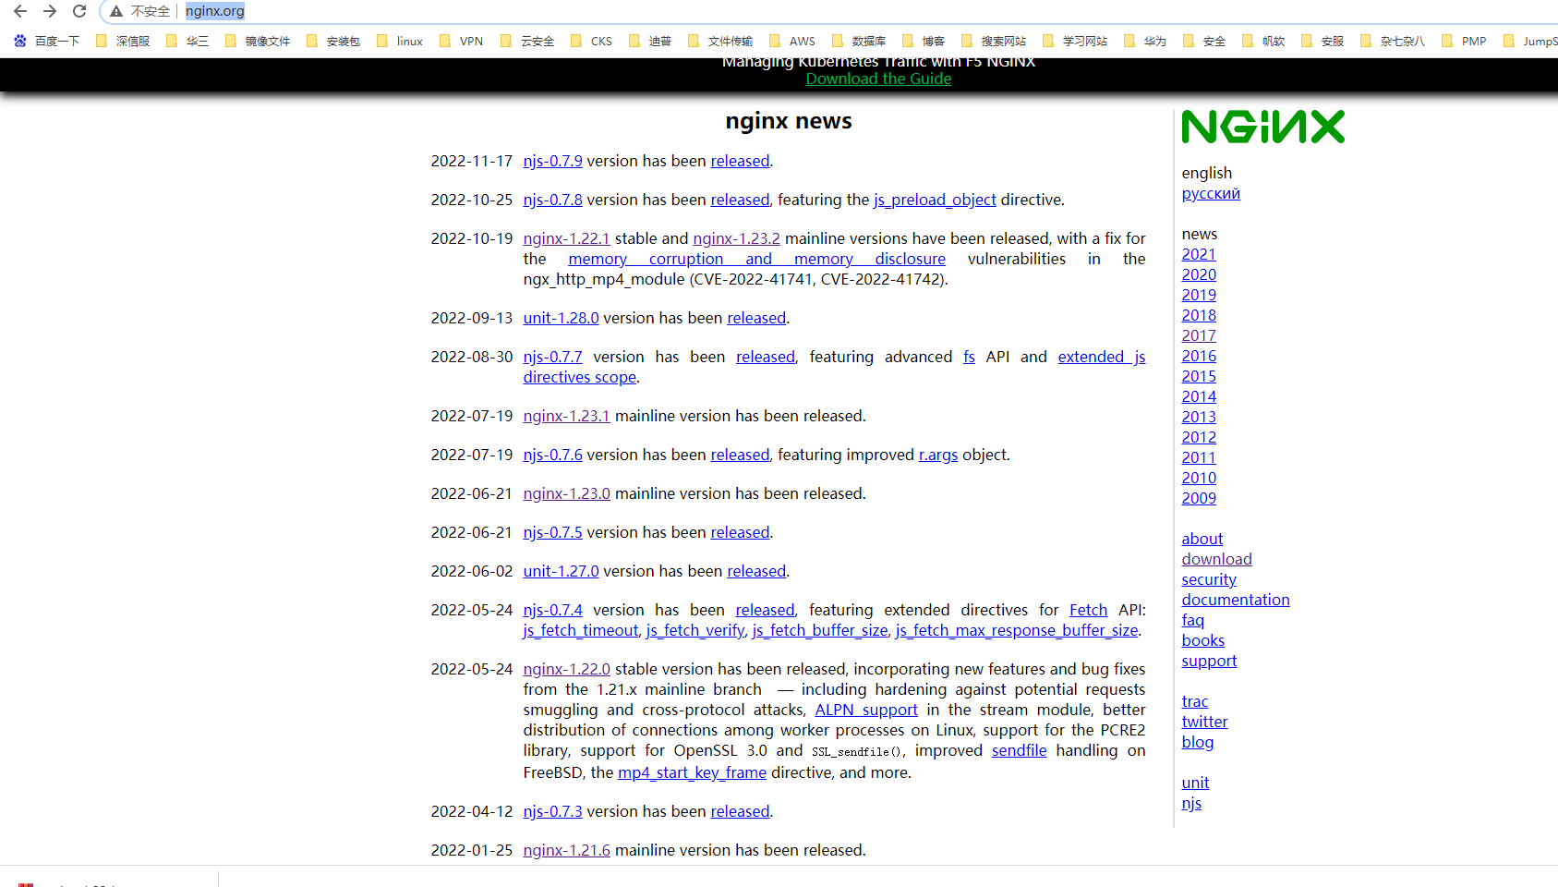Open the books page
This screenshot has height=887, width=1558.
tap(1202, 640)
